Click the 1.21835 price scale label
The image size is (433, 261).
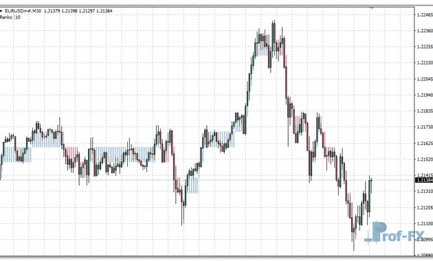point(425,111)
